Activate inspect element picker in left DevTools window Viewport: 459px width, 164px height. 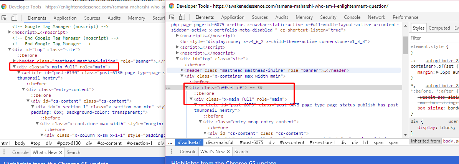5,18
